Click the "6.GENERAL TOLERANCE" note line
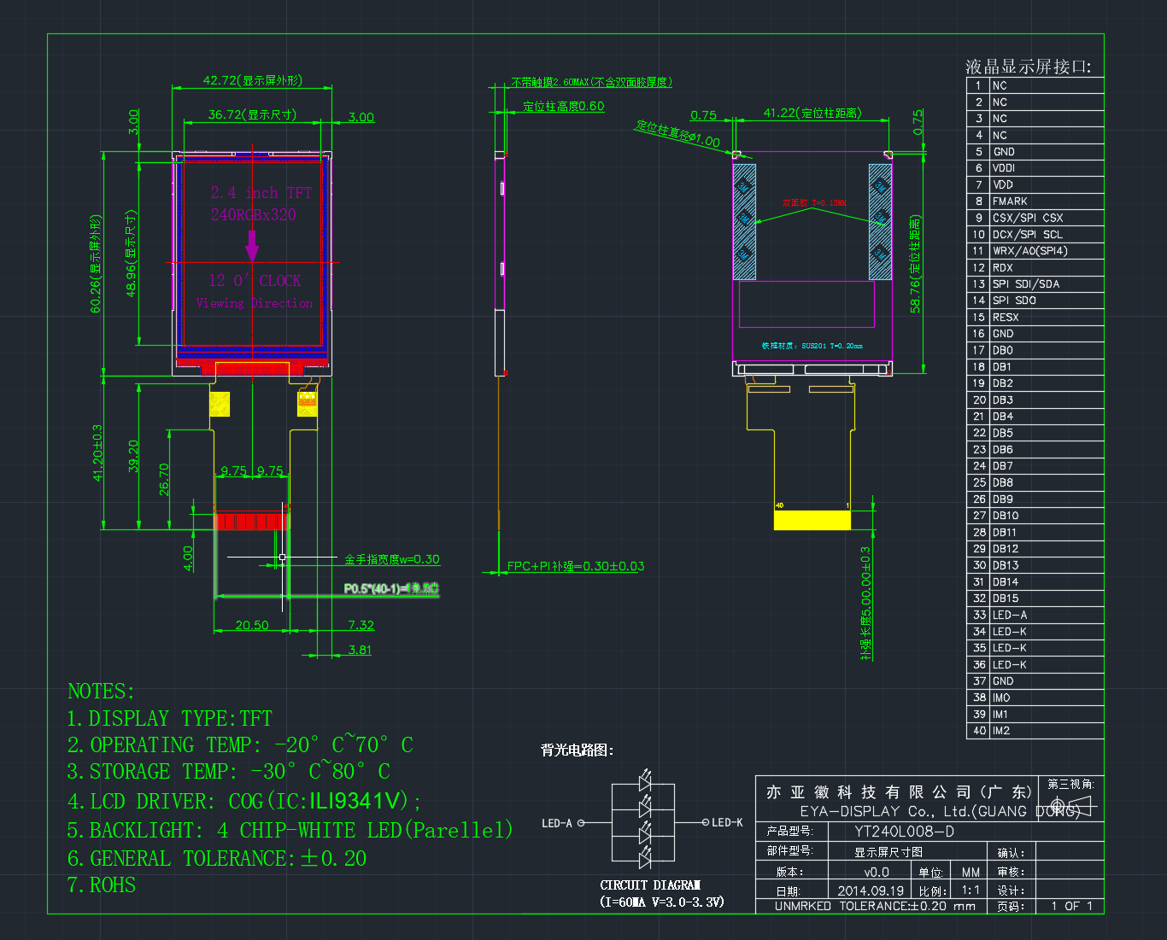This screenshot has height=940, width=1167. (217, 859)
